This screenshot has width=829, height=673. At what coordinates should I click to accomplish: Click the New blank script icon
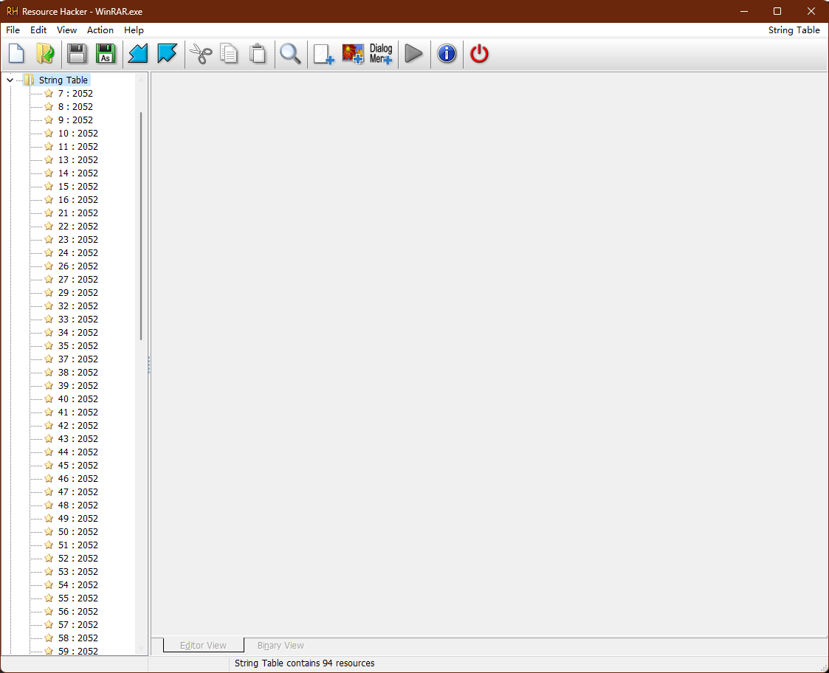16,54
